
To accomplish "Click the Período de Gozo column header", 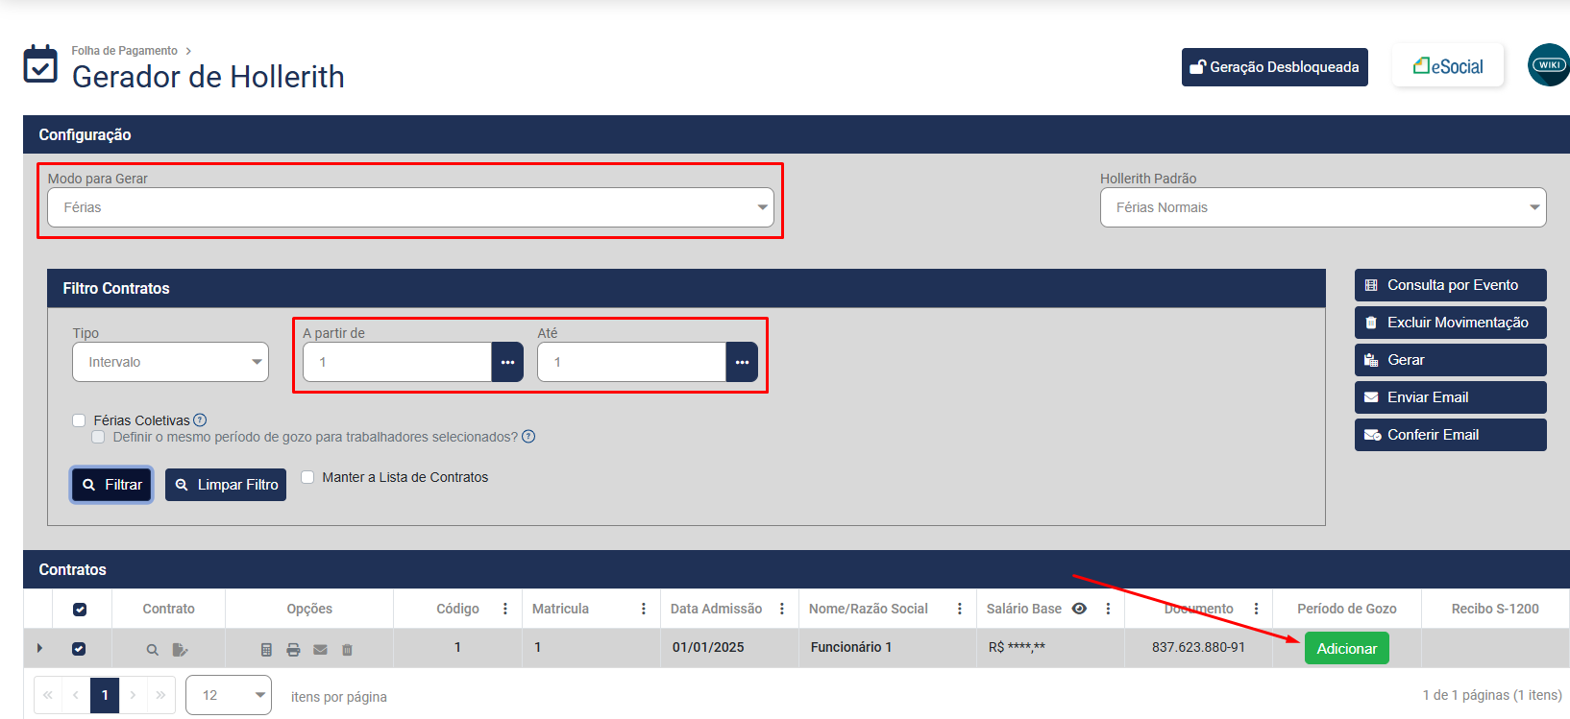I will 1346,609.
